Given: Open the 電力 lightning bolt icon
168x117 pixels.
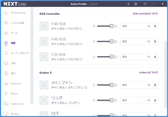Looking at the screenshot, I should pyautogui.click(x=6, y=73).
